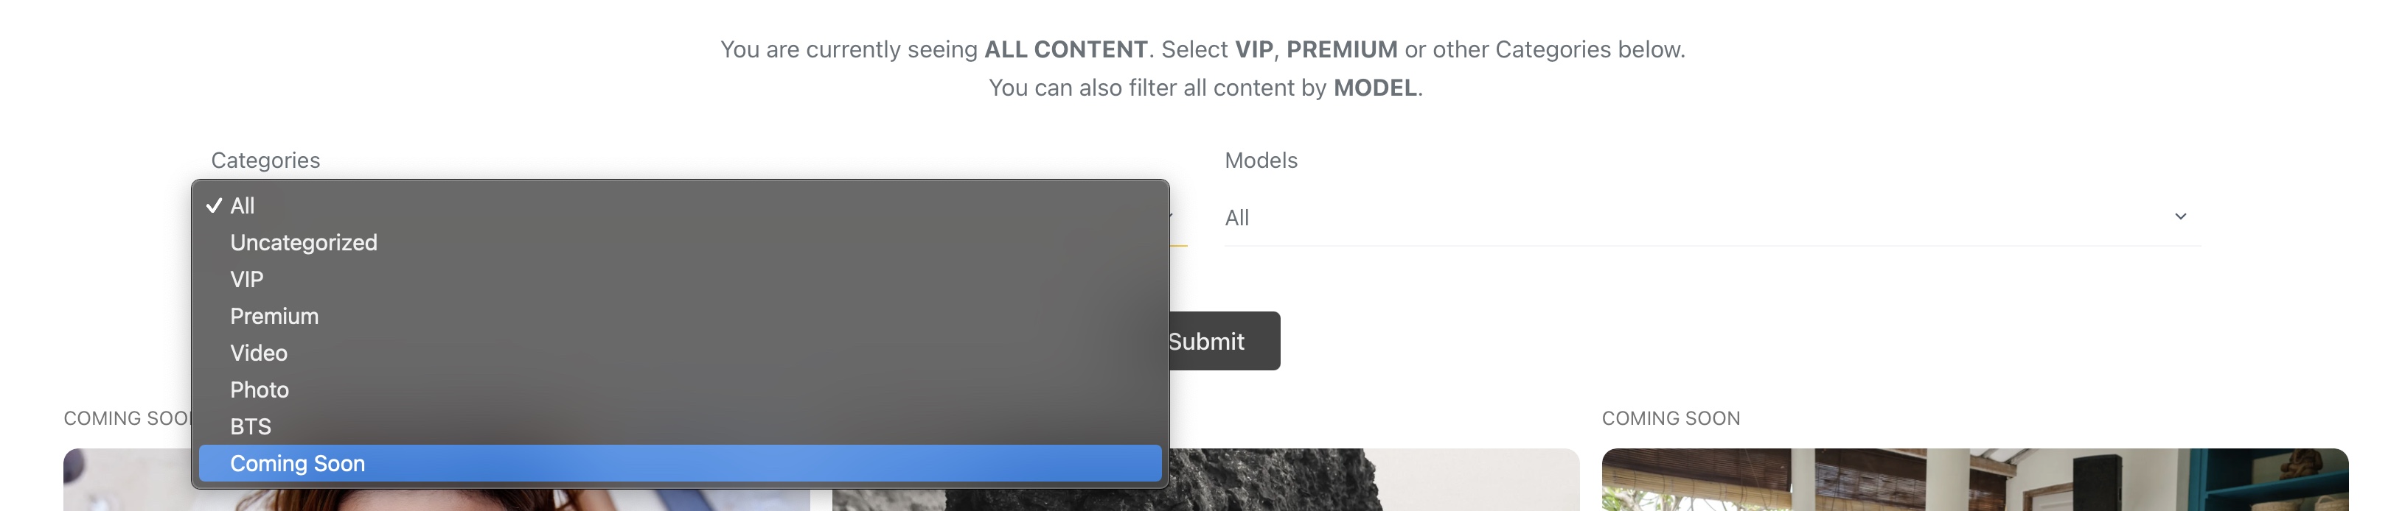2405x511 pixels.
Task: Click the Models field label
Action: point(1261,161)
